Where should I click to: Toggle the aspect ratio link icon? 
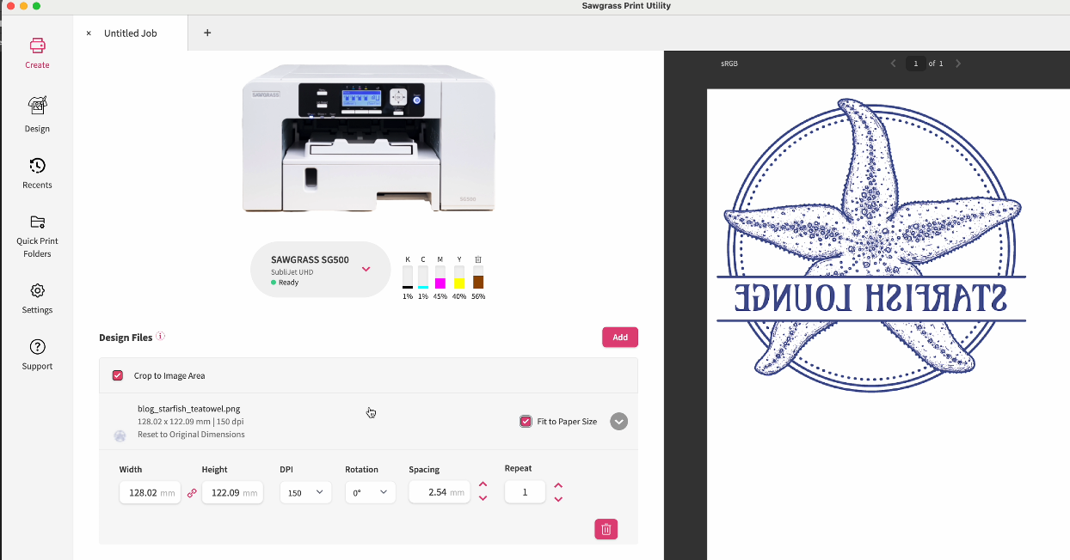[x=192, y=493]
